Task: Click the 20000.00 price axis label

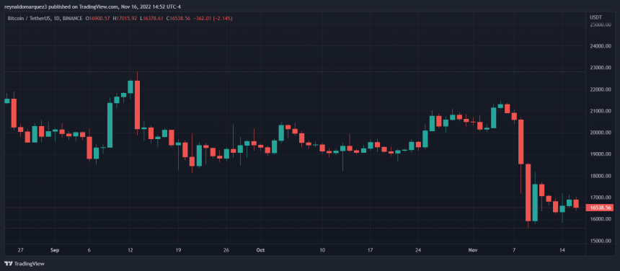Action: click(601, 133)
